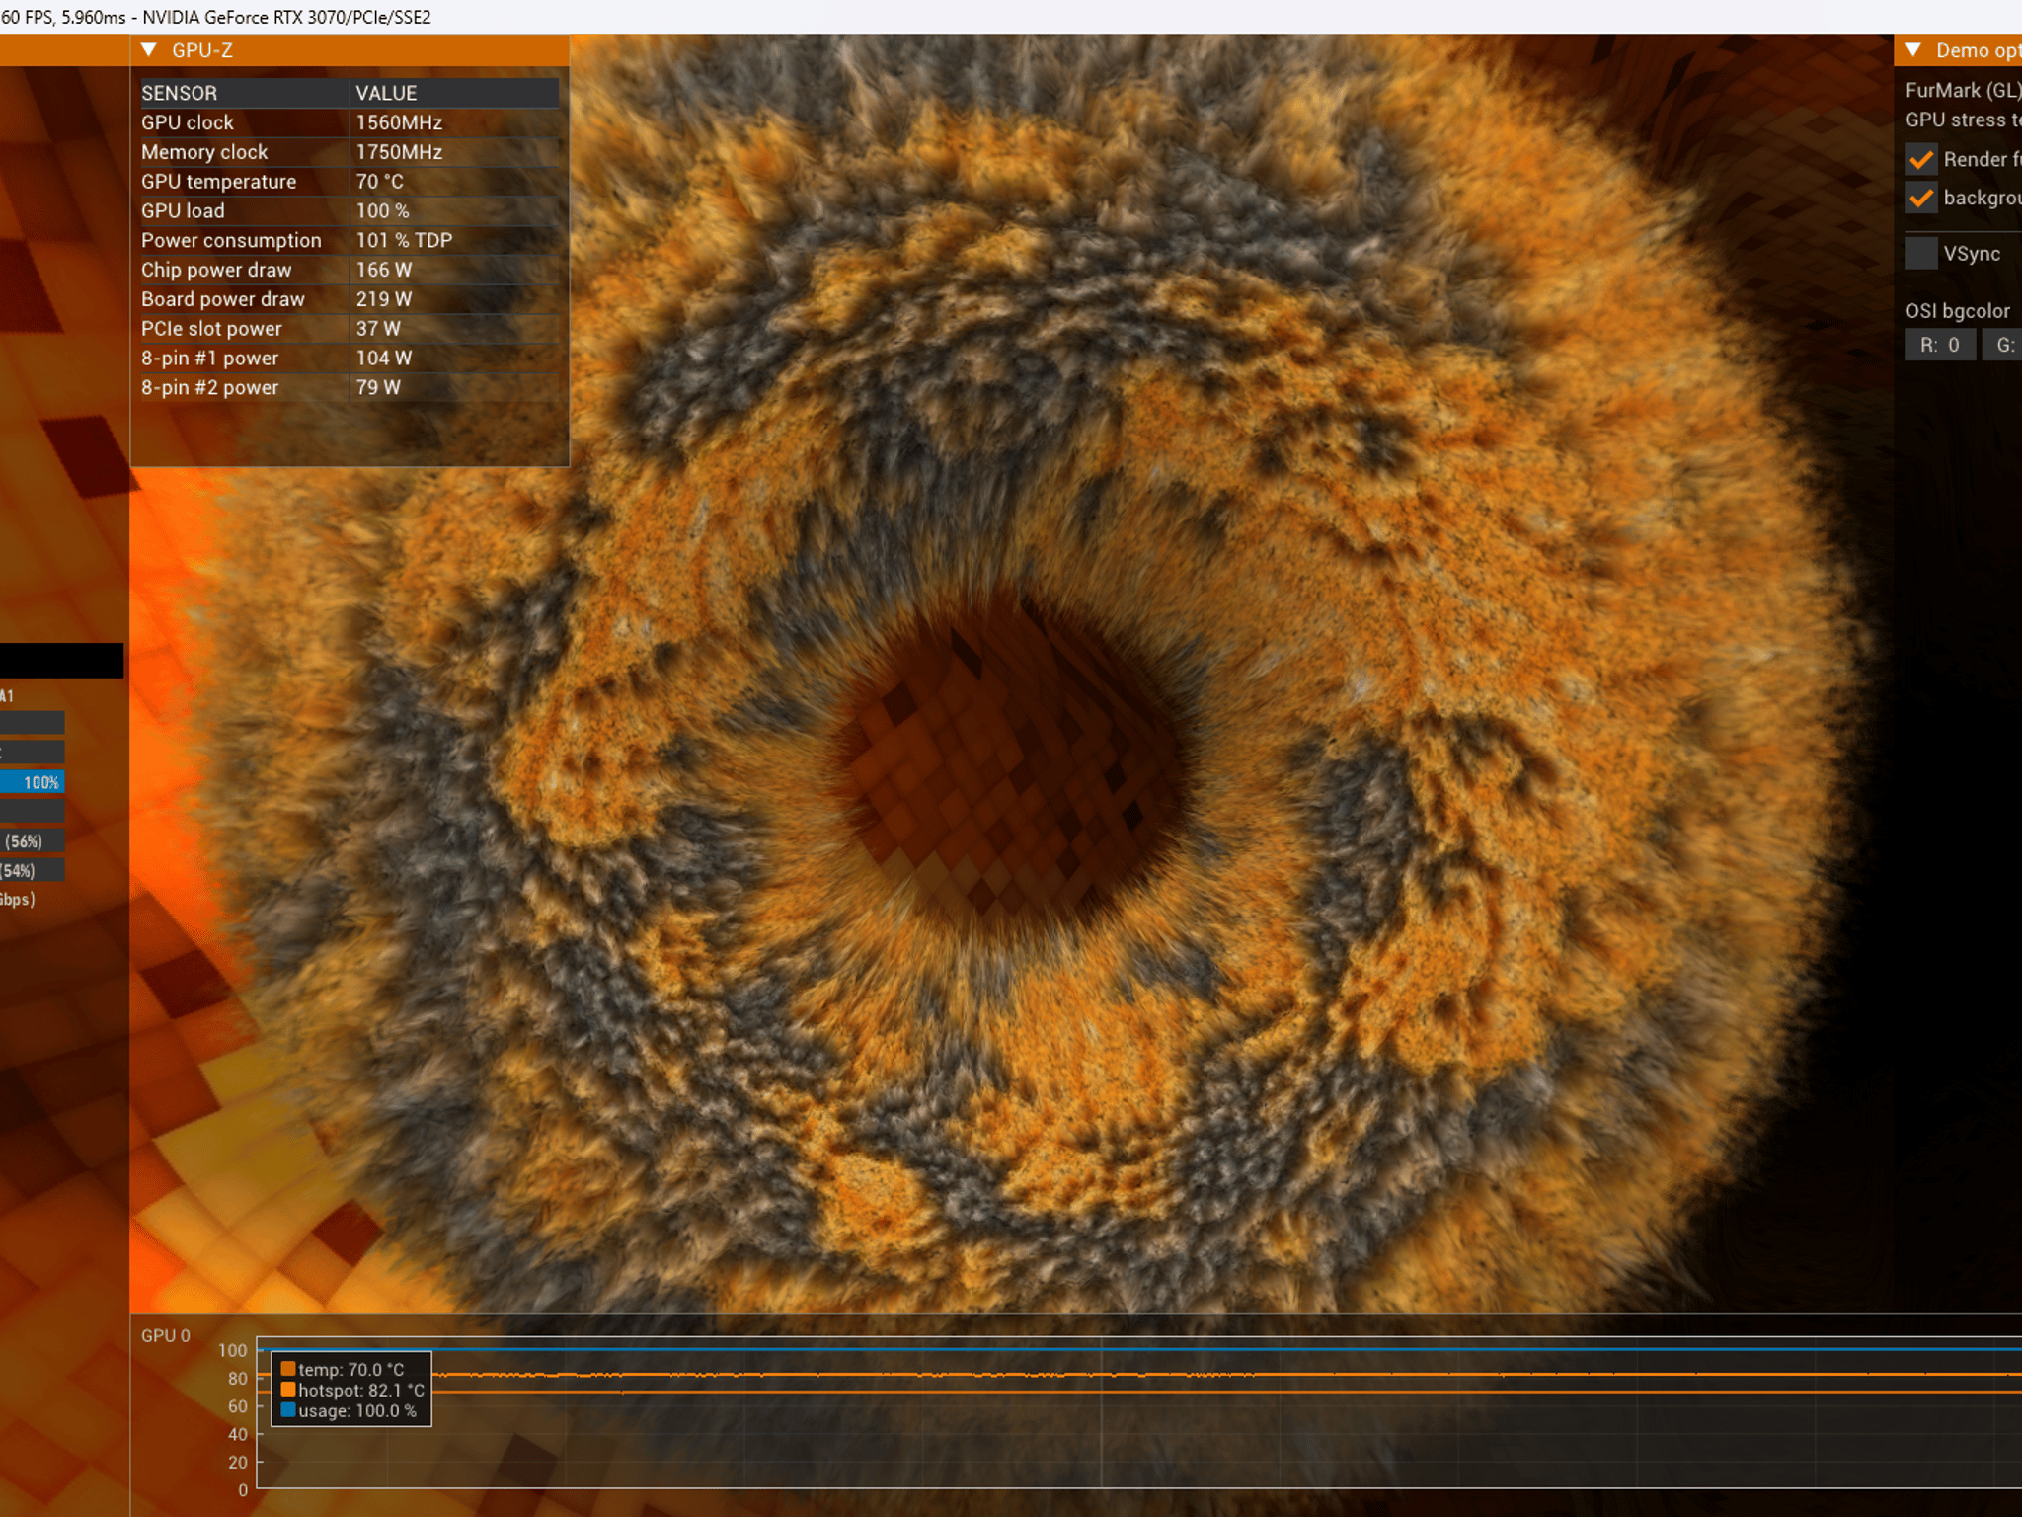This screenshot has height=1517, width=2022.
Task: Uncheck the Render checkbox in Demo options
Action: 1921,159
